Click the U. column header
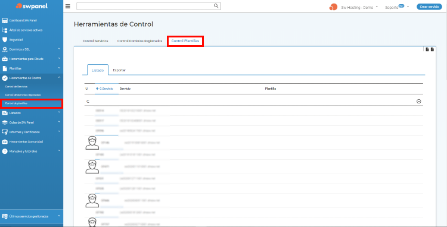 pyautogui.click(x=86, y=89)
